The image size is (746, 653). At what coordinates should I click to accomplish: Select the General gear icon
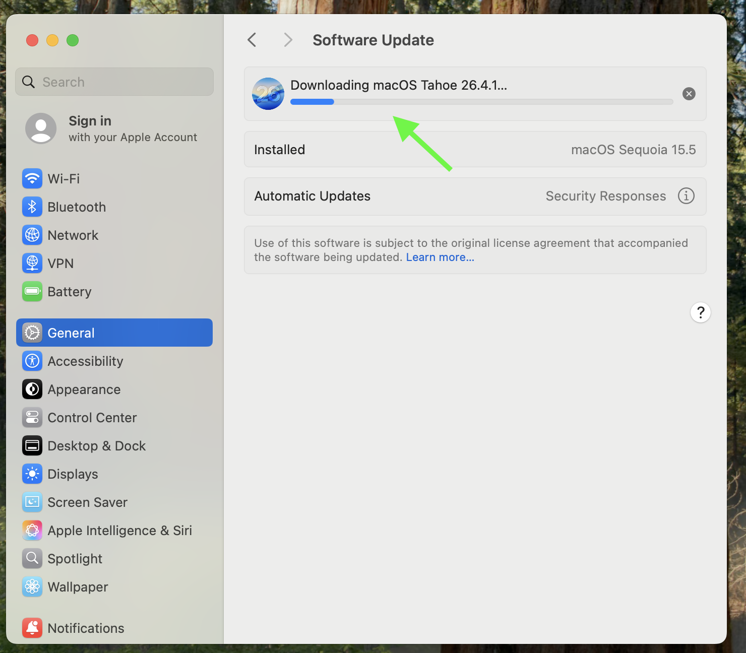tap(32, 333)
